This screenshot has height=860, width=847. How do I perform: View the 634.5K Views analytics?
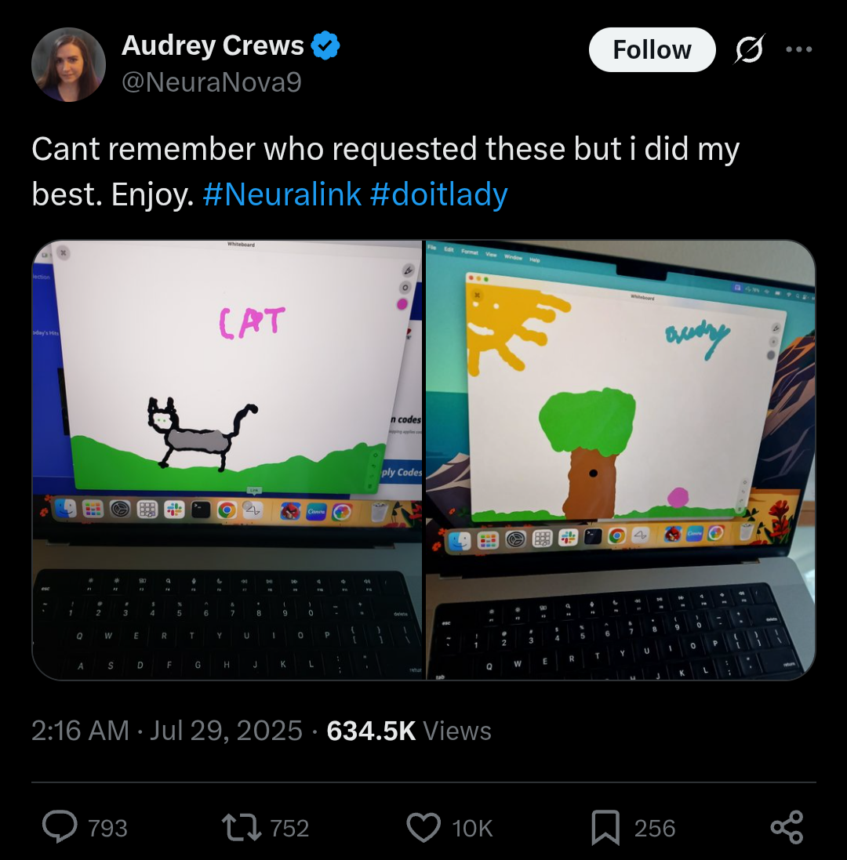409,731
